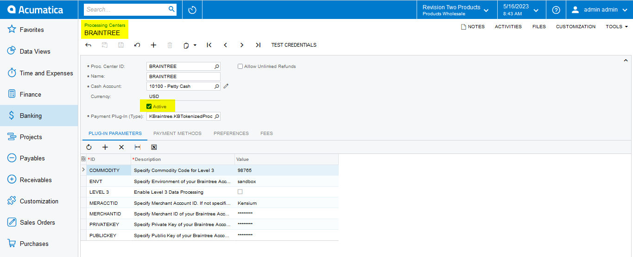Sort by the Description column header

click(x=183, y=159)
